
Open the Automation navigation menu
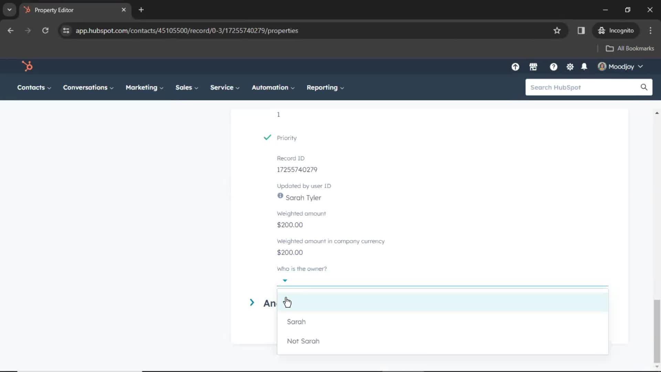[x=273, y=87]
